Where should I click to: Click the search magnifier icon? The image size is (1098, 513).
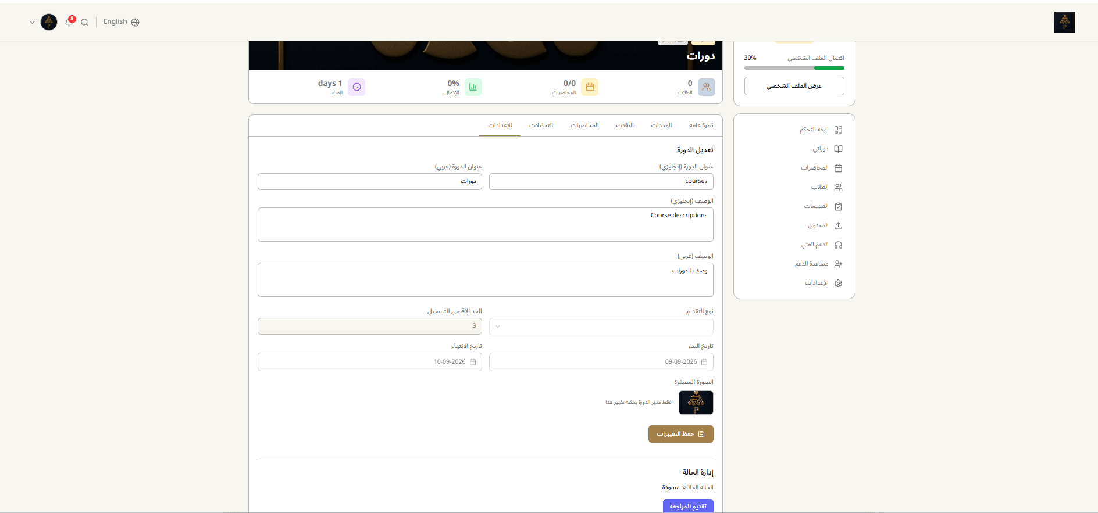point(85,23)
